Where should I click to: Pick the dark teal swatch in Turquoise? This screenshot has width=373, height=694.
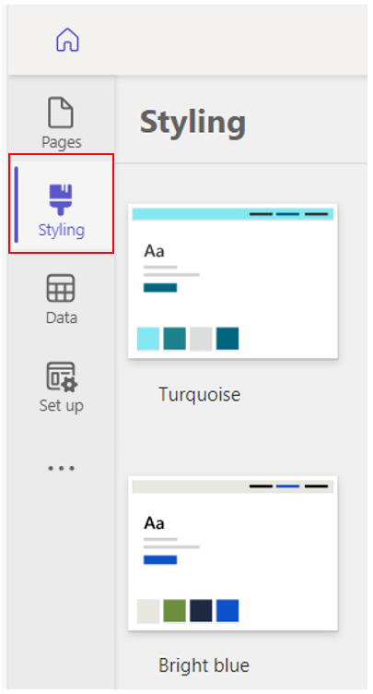pyautogui.click(x=227, y=339)
